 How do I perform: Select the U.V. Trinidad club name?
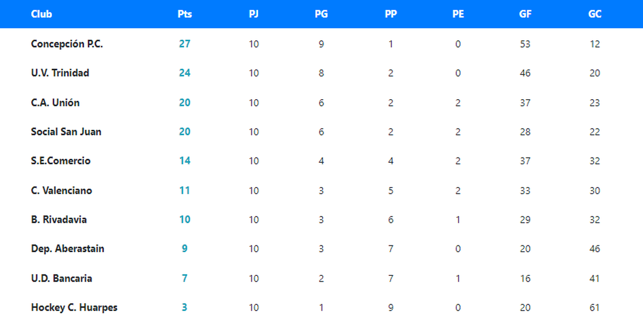[x=60, y=73]
